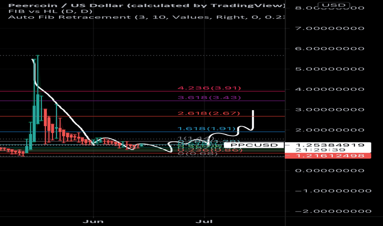Click the Jun date axis label
This screenshot has width=383, height=226.
93,221
